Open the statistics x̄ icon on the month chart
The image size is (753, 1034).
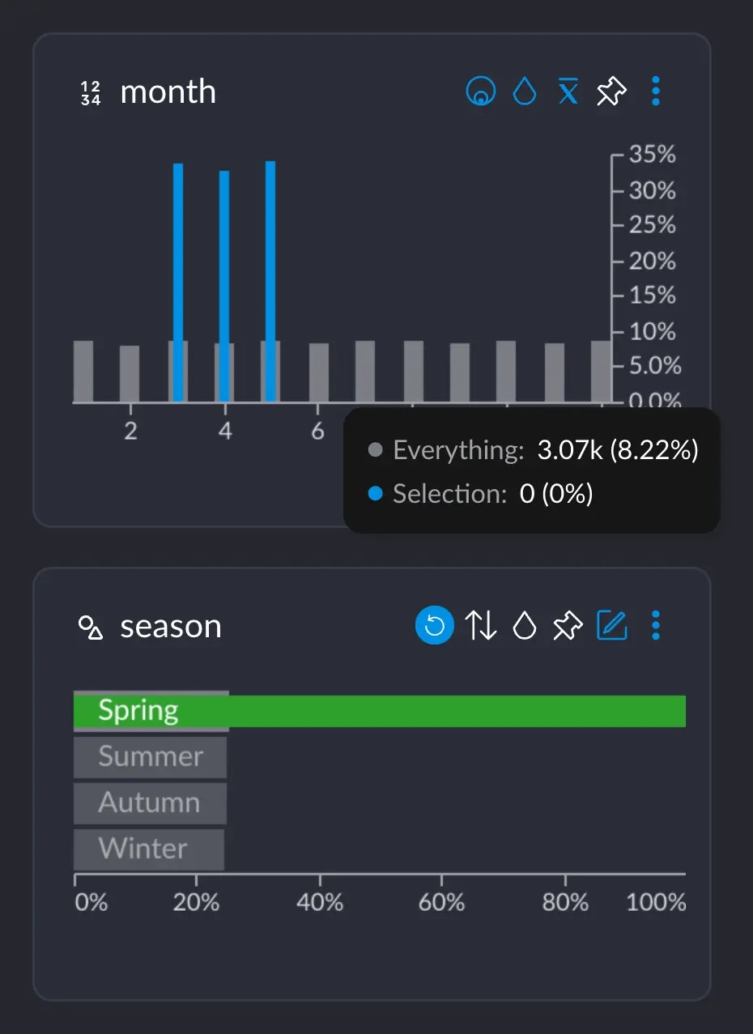[x=568, y=91]
